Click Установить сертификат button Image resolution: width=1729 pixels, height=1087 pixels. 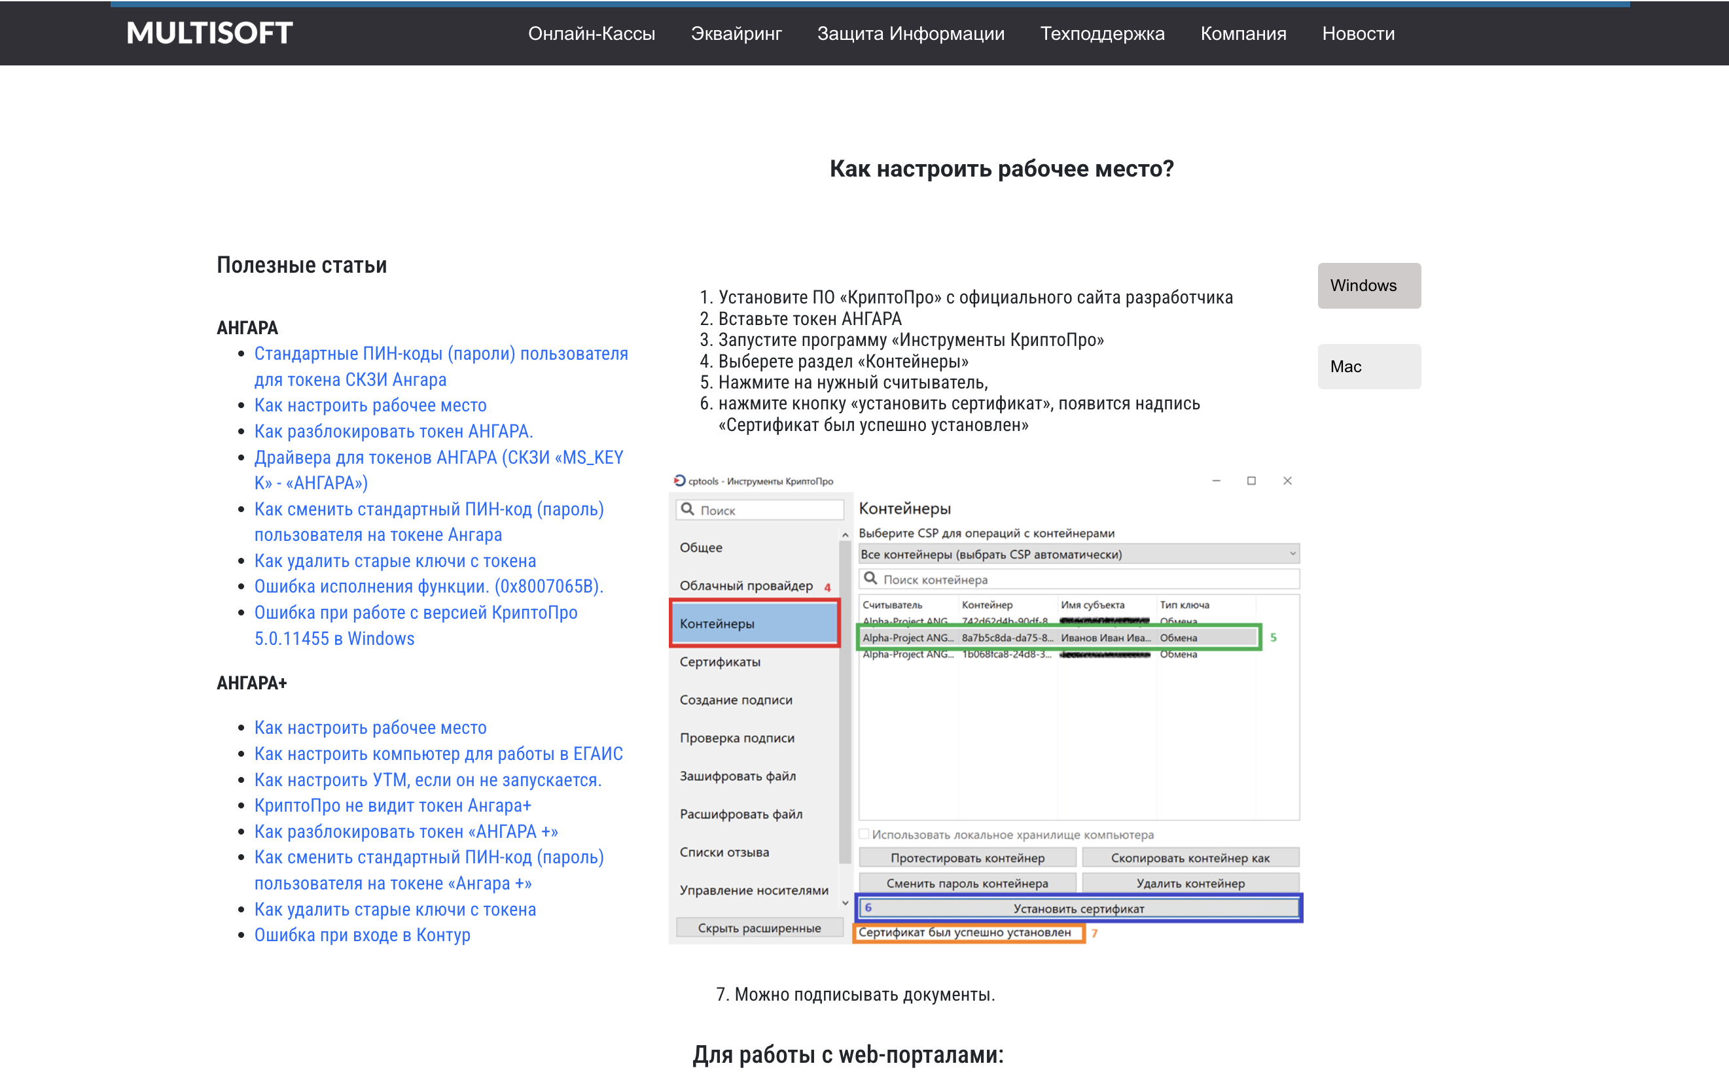(1078, 908)
